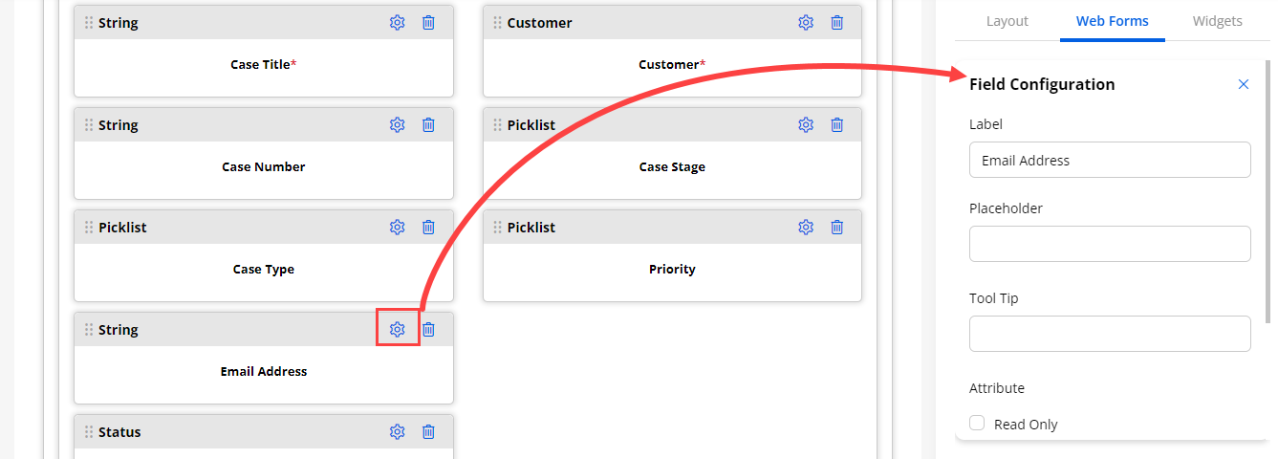This screenshot has width=1278, height=459.
Task: Open Email Address field configuration gear
Action: tap(398, 330)
